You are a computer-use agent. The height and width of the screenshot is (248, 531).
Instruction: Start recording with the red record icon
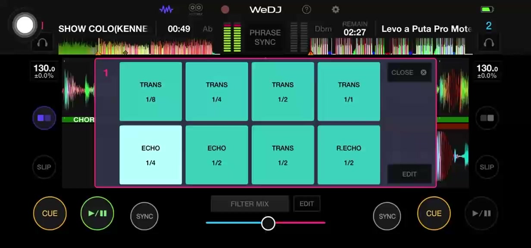click(x=225, y=9)
